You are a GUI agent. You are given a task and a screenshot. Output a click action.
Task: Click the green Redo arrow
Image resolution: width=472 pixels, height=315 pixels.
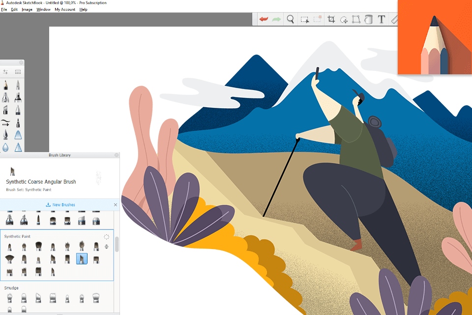tap(276, 20)
